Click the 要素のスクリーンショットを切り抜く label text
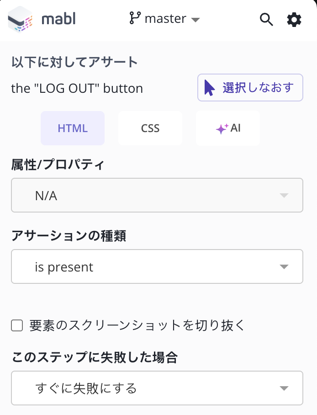This screenshot has height=415, width=317. (x=137, y=325)
